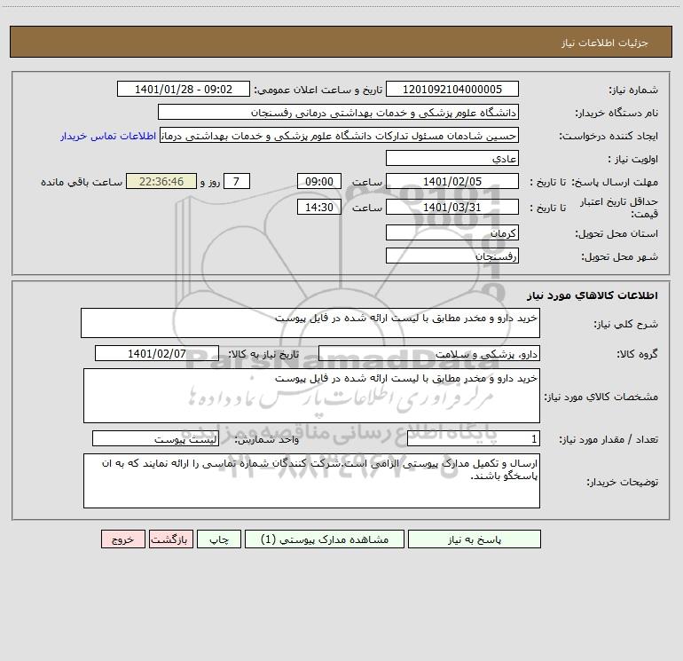Image resolution: width=683 pixels, height=661 pixels.
Task: Select the شماره نیاز number field
Action: point(452,89)
